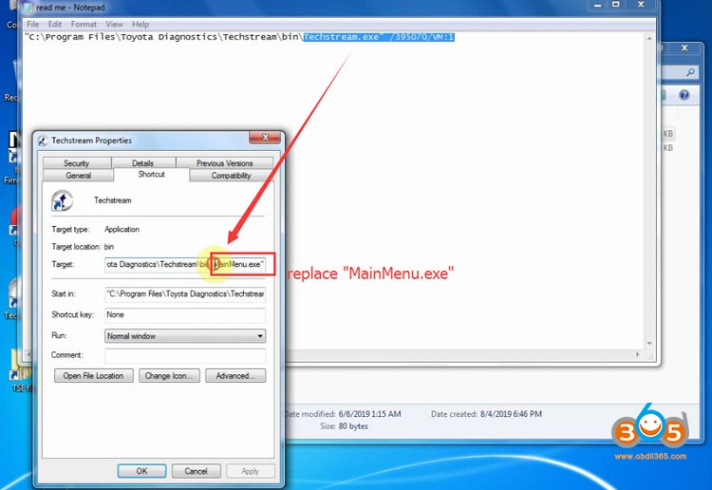Click the Techstream shortcut icon in dialog
This screenshot has height=490, width=712.
click(x=62, y=200)
